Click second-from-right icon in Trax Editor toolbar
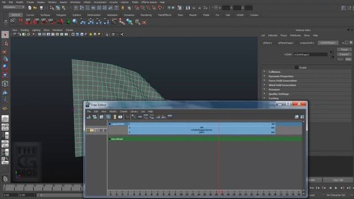This screenshot has height=199, width=354. coord(296,117)
